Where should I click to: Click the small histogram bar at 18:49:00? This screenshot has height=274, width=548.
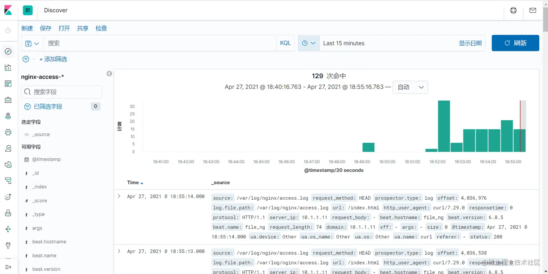tap(369, 147)
